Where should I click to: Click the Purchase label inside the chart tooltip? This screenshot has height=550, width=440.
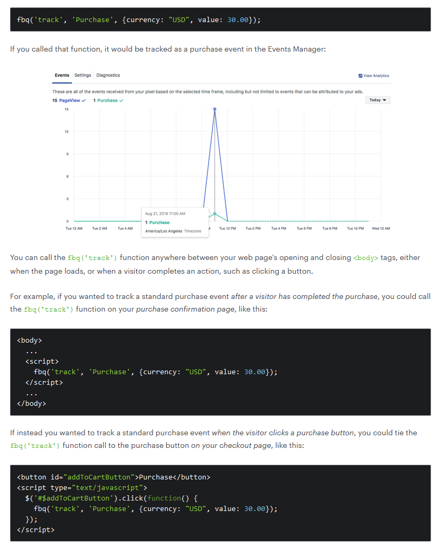(159, 223)
